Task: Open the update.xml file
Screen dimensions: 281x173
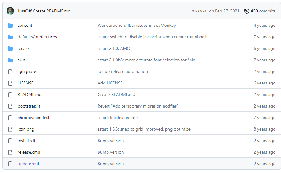Action: click(x=28, y=164)
